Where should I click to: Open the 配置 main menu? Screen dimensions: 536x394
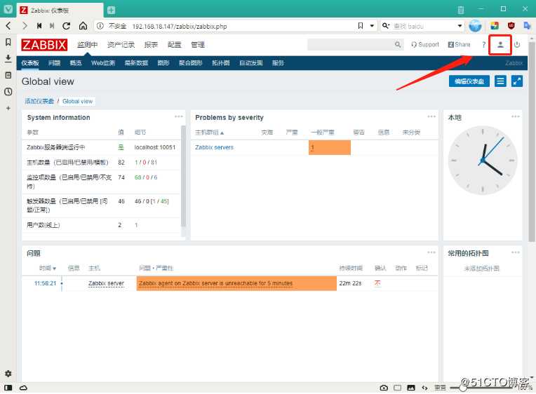pyautogui.click(x=174, y=45)
